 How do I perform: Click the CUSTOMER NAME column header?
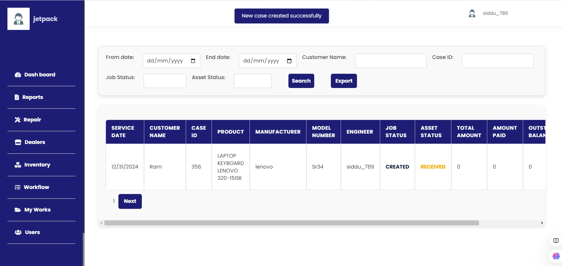165,132
